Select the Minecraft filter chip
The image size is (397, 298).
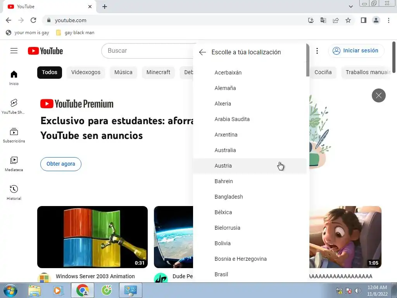point(158,73)
